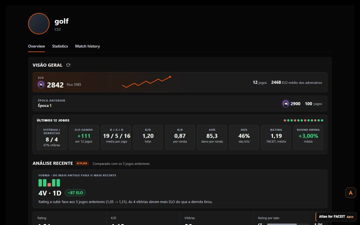Click the previous season ELO 2900
This screenshot has width=360, height=225.
point(296,104)
